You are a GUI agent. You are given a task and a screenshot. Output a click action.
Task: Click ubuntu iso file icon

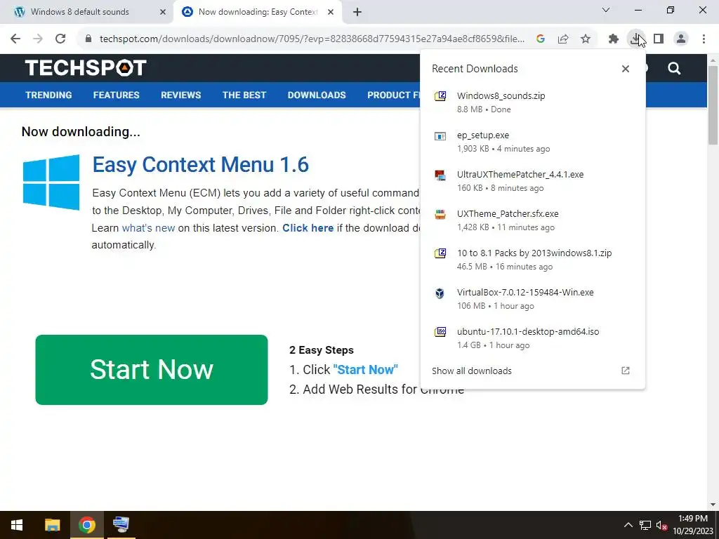point(440,332)
